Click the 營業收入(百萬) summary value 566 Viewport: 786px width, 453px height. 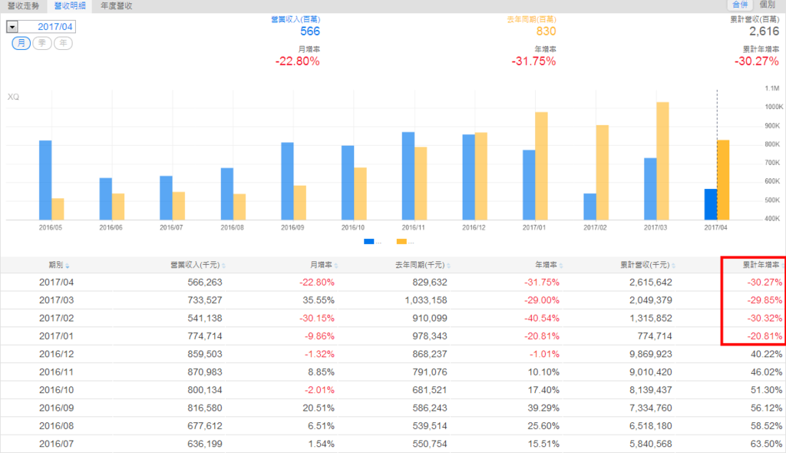point(310,31)
